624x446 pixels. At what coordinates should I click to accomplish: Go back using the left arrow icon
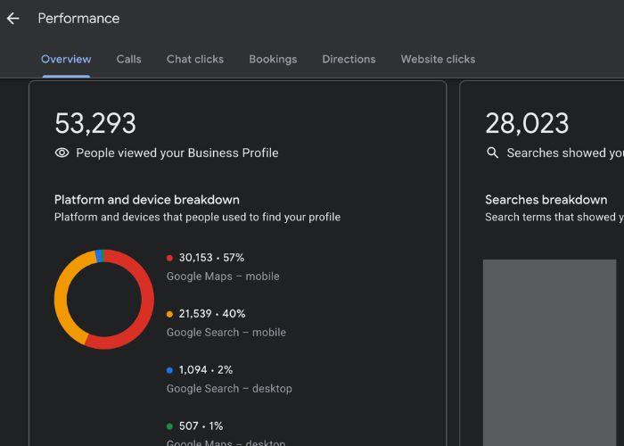pyautogui.click(x=12, y=19)
